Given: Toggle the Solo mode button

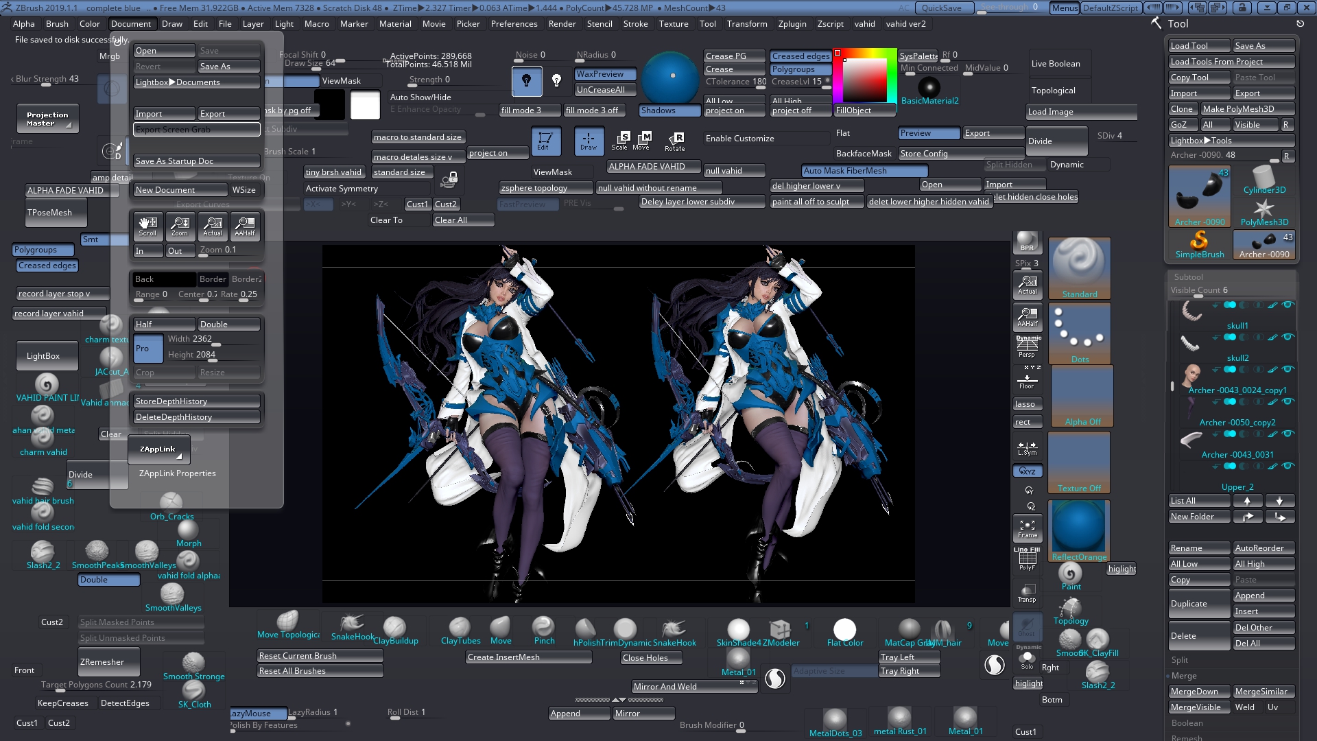Looking at the screenshot, I should coord(1027,661).
